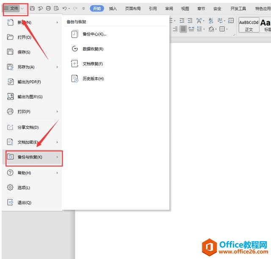This screenshot has height=259, width=271.
Task: Click the undo arrow icon
Action: pos(65,8)
